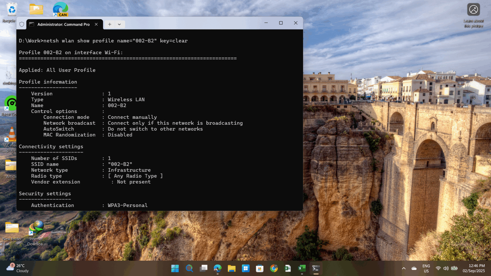Add a new Terminal tab
Image resolution: width=491 pixels, height=276 pixels.
coord(109,24)
